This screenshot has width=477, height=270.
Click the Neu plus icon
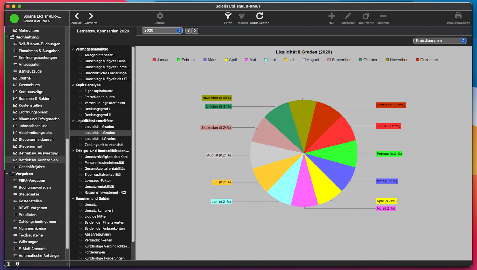tap(331, 16)
